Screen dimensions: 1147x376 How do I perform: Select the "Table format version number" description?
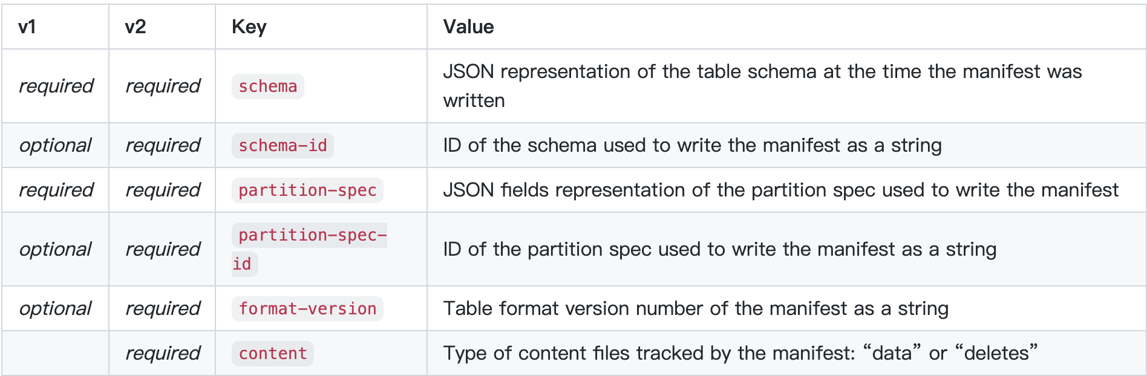pos(696,309)
